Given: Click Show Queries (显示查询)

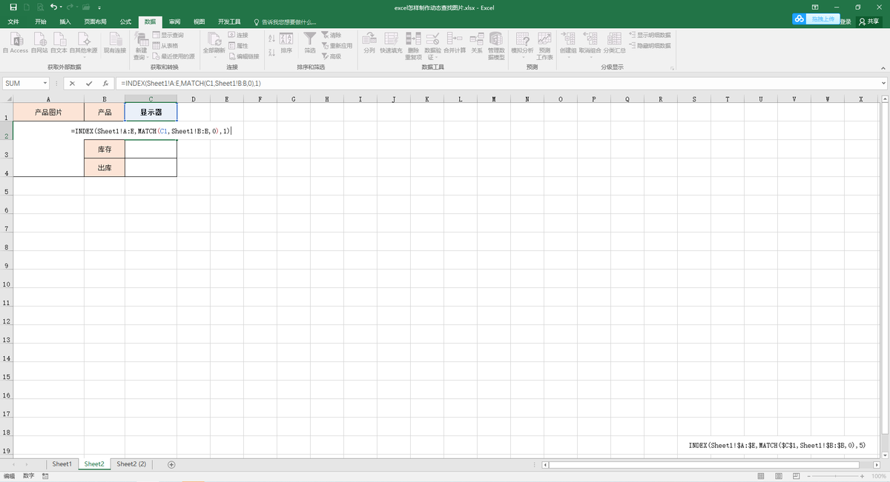Looking at the screenshot, I should click(x=168, y=35).
